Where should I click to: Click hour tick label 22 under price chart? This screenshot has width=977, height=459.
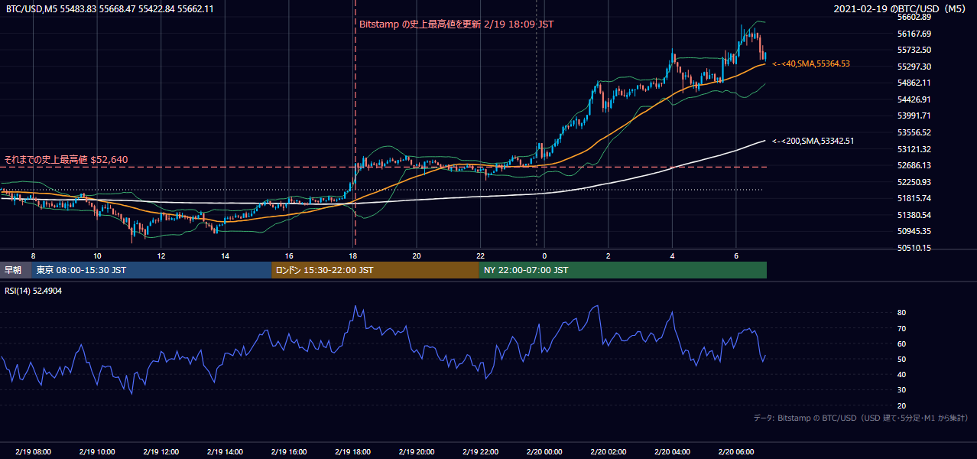click(x=480, y=256)
